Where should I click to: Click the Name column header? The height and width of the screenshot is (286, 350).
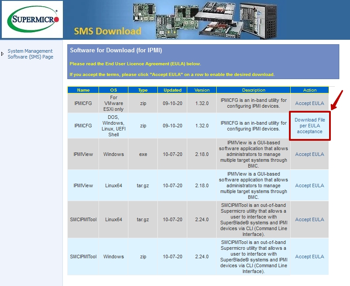click(x=83, y=90)
